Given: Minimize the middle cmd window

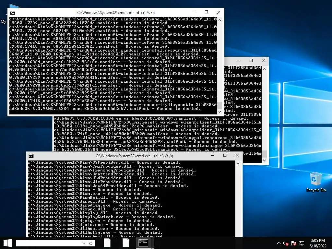Looking at the screenshot, I should 239,61.
